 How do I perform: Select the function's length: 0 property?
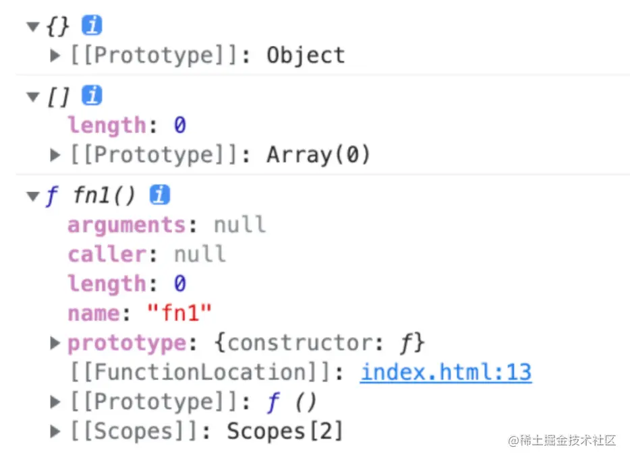[x=127, y=284]
